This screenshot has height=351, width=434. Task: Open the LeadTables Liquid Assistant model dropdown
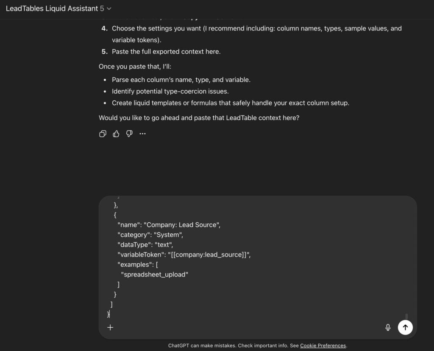pos(59,8)
